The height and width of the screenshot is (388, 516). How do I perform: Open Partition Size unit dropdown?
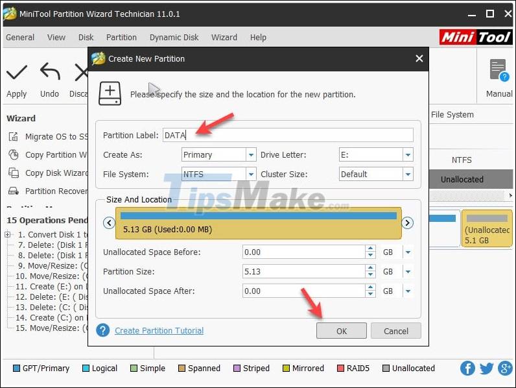click(x=408, y=272)
